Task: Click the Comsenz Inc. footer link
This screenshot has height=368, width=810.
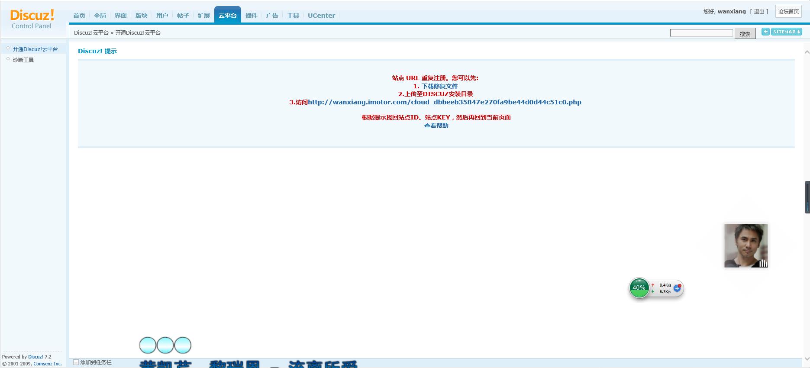Action: (x=48, y=364)
